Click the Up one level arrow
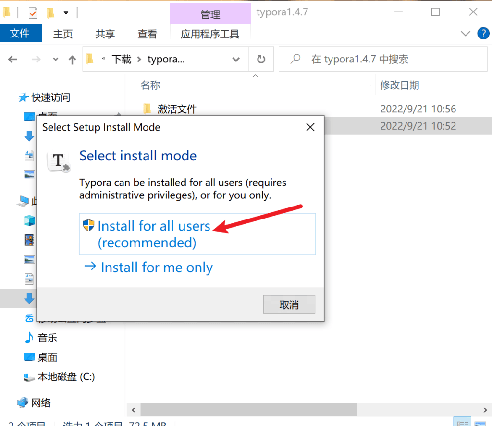 (72, 60)
